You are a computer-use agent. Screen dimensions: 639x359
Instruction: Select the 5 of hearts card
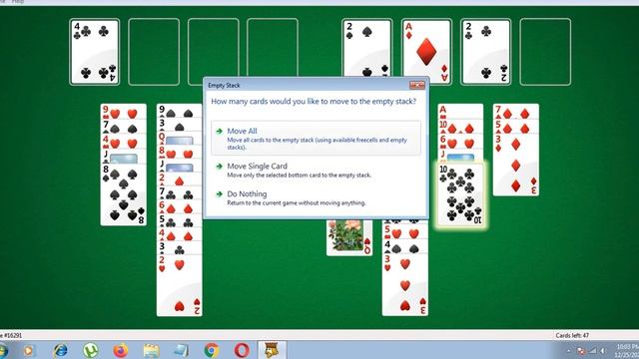pos(405,233)
